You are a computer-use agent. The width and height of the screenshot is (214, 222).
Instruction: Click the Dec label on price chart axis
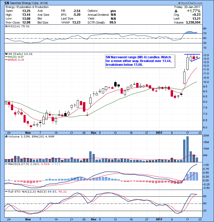(x=94, y=133)
